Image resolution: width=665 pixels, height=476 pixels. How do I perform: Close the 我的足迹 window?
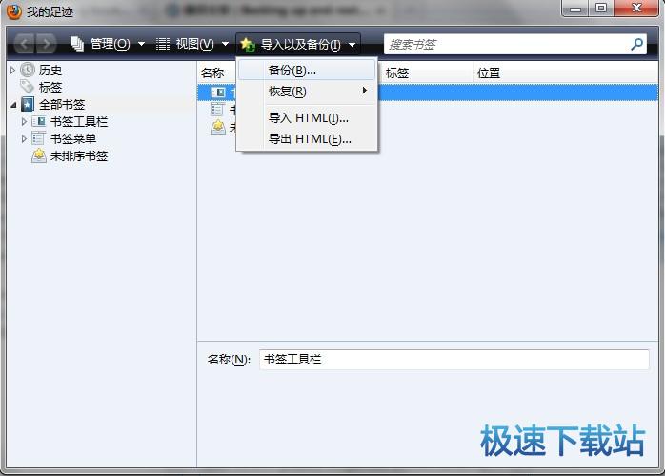tap(636, 8)
